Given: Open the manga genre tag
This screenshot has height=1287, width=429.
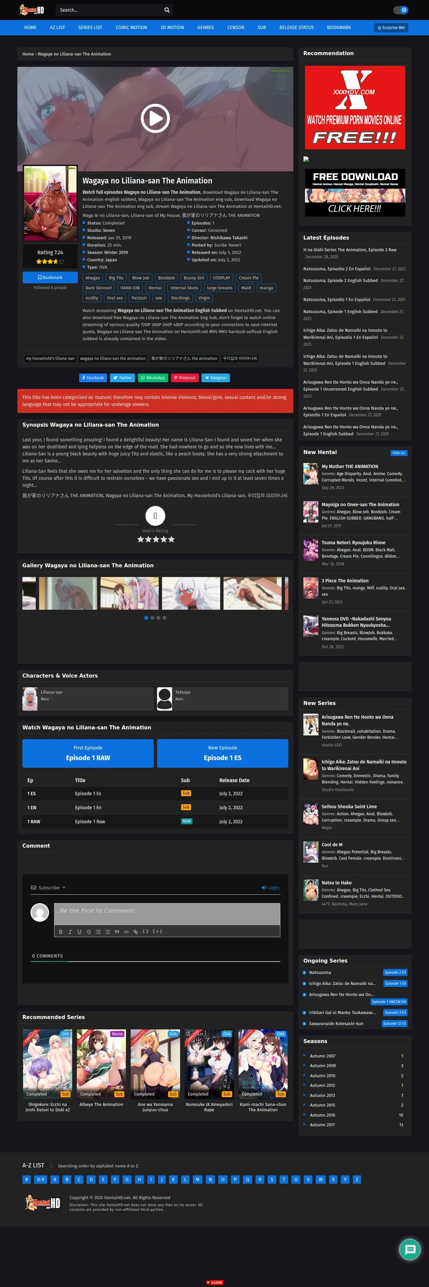Looking at the screenshot, I should (x=266, y=288).
